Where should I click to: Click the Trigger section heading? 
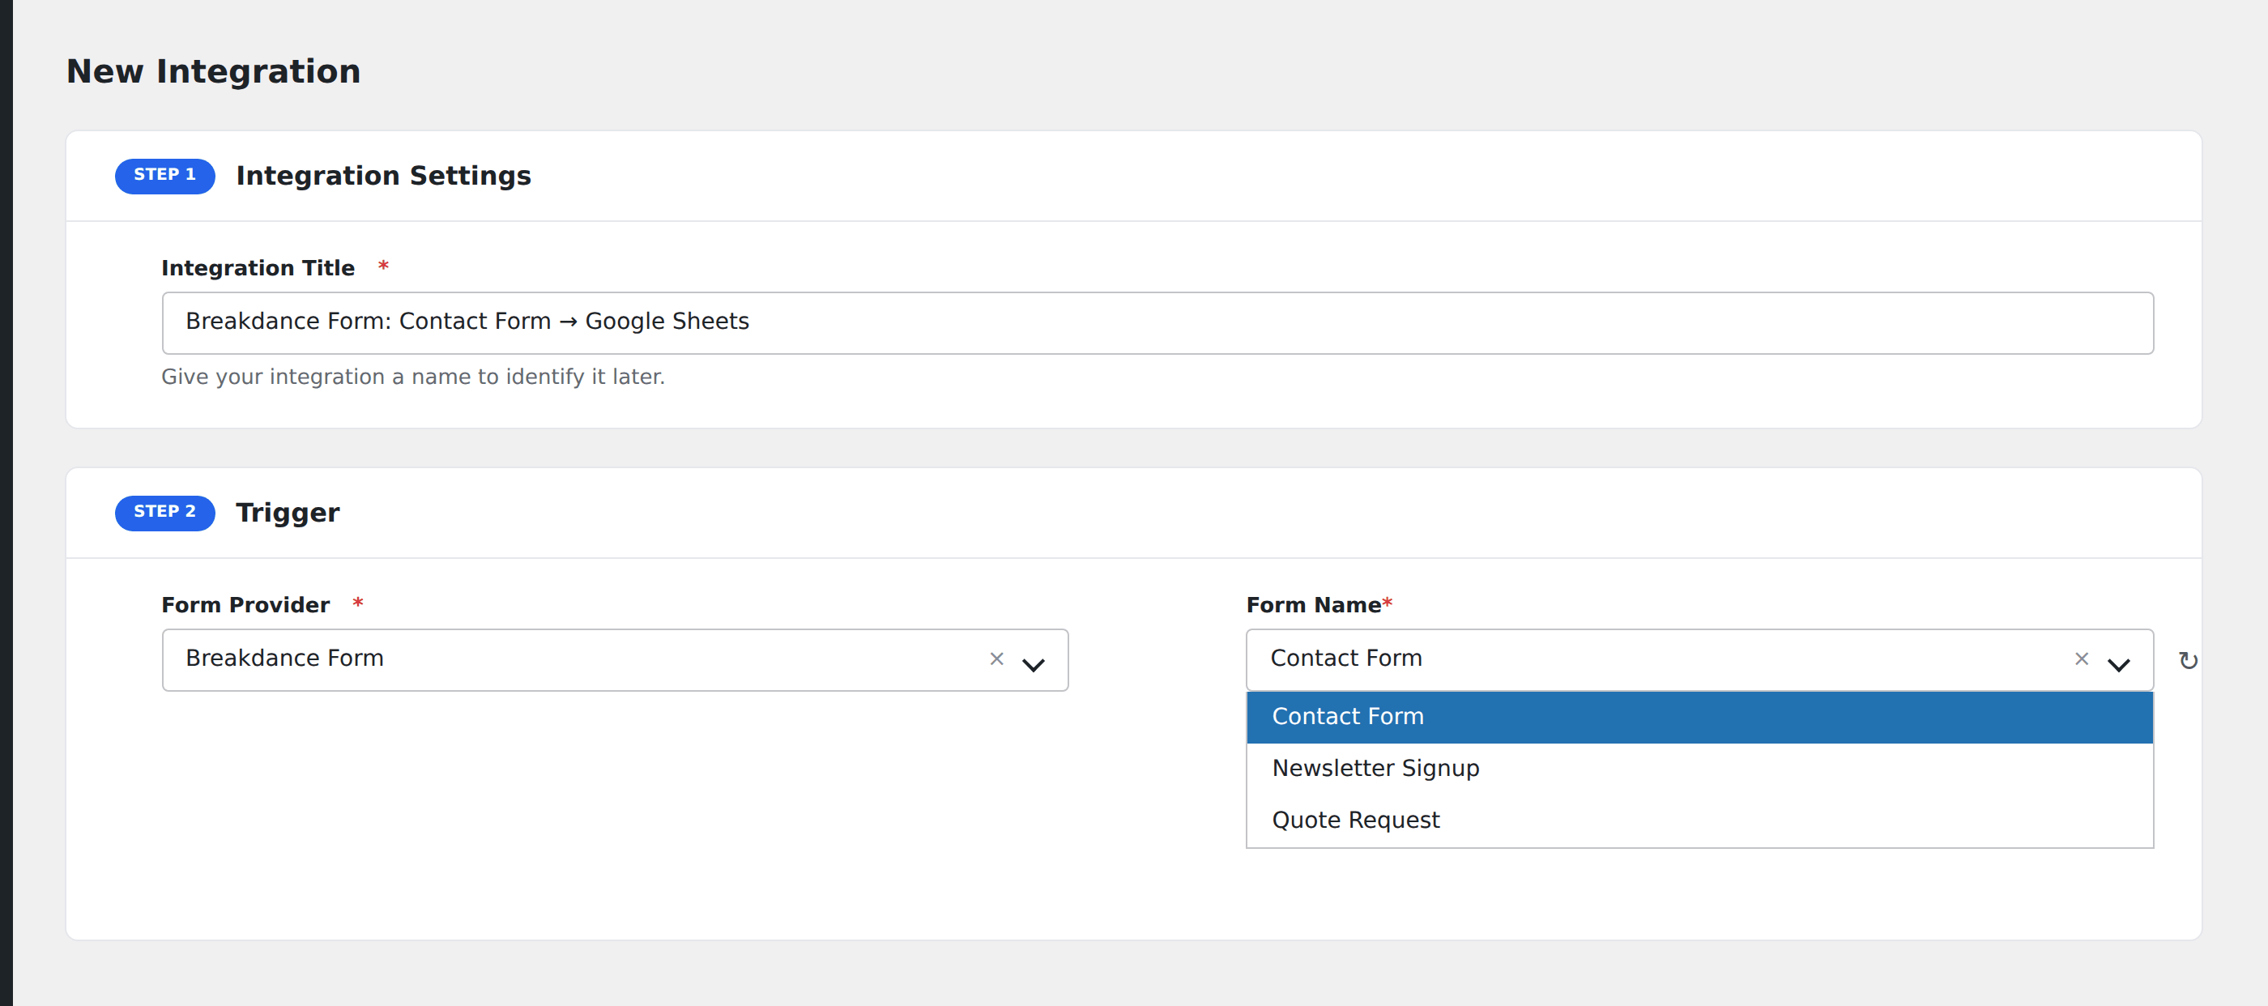(287, 513)
